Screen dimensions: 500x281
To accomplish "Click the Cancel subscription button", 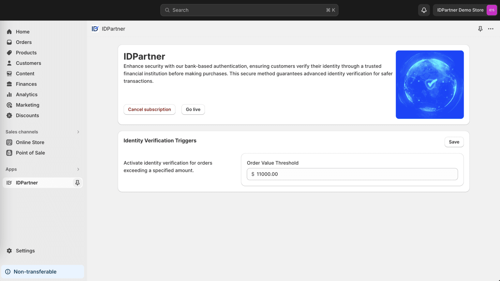I will [149, 110].
